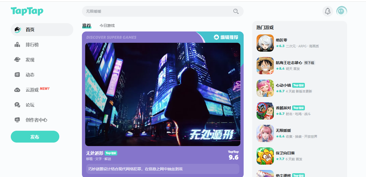The image size is (366, 177).
Task: Click the 6 天前 首发 note
Action: (x=294, y=159)
